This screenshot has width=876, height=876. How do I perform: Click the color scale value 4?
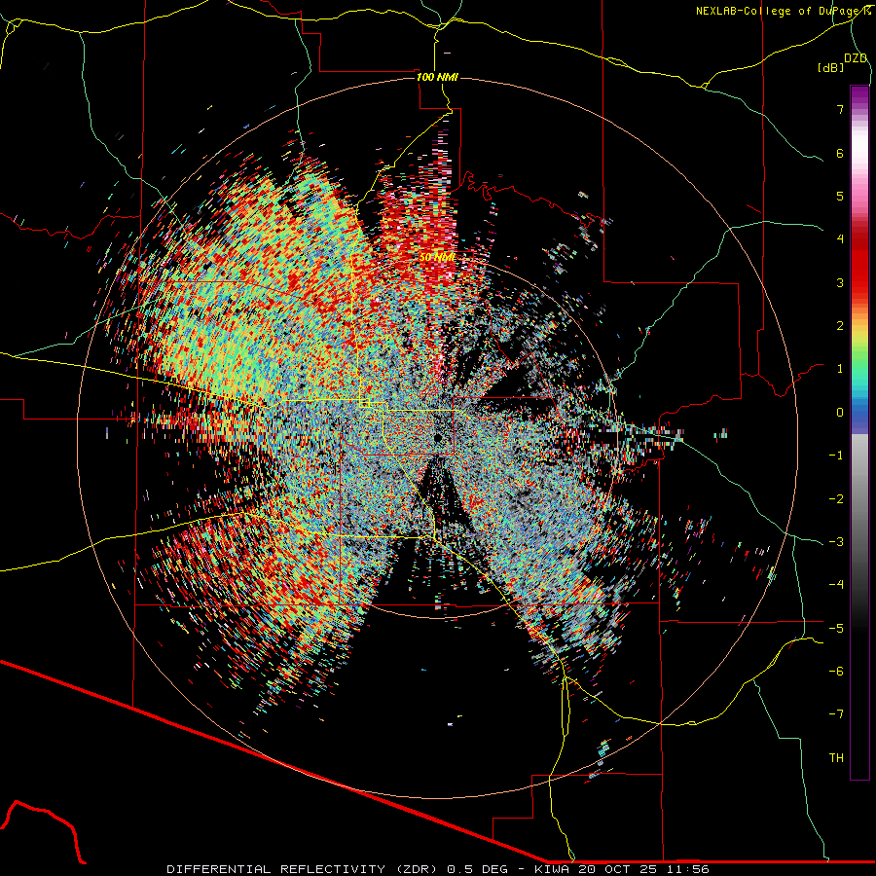(840, 239)
